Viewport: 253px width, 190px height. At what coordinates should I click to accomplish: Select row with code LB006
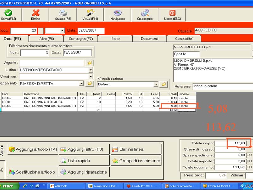98,106
